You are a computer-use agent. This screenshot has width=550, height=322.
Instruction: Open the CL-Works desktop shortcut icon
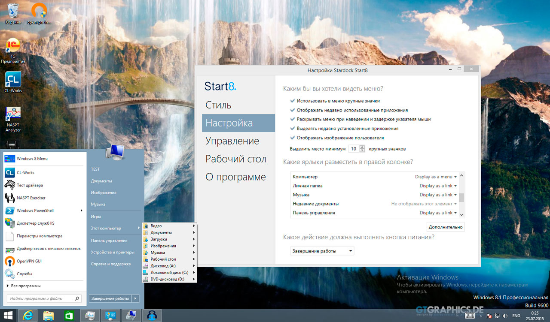point(13,80)
